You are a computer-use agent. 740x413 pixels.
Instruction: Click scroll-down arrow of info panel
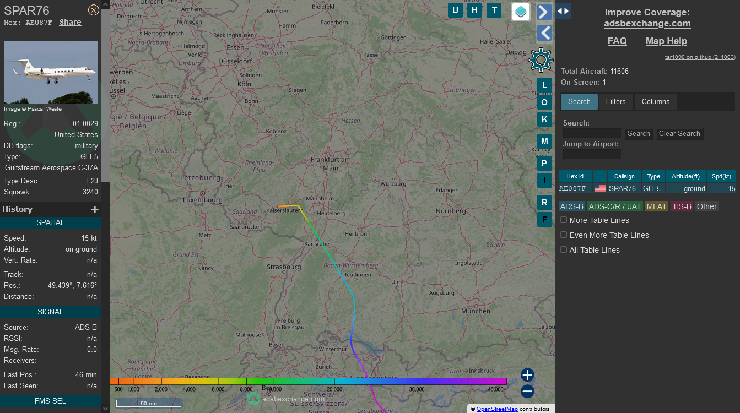pos(106,408)
